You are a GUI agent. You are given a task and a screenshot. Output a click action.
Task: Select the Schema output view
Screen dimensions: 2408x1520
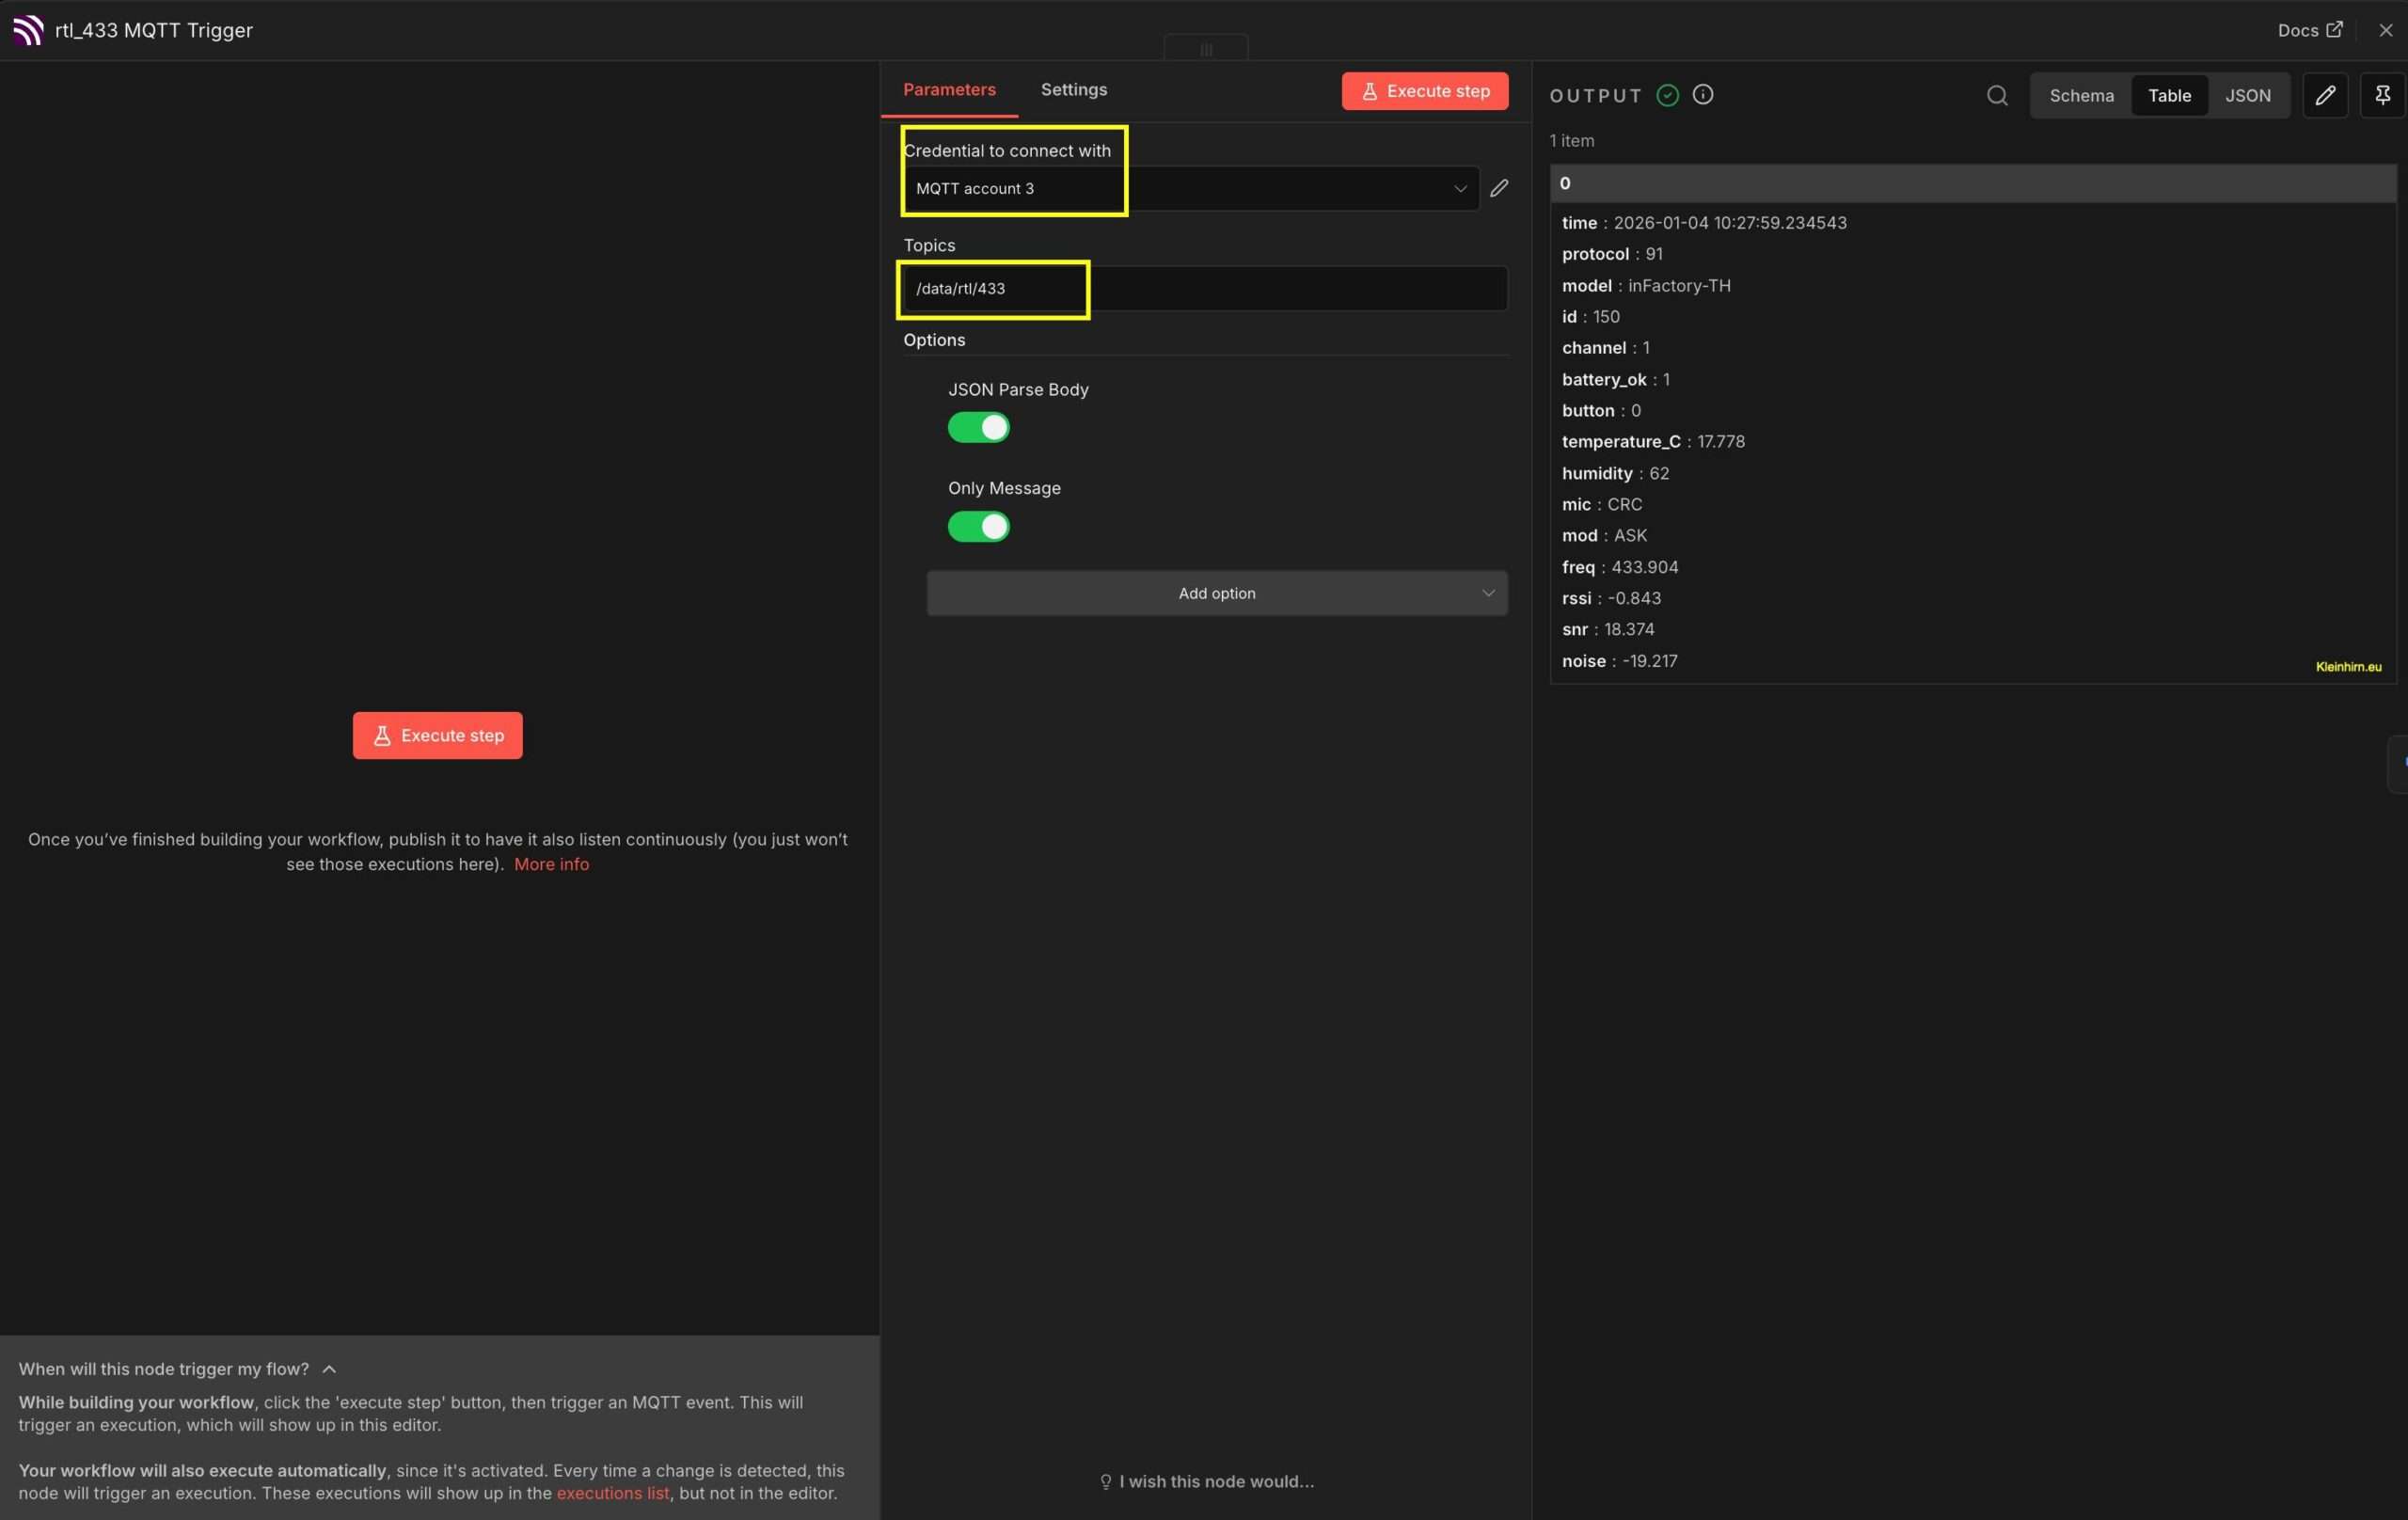coord(2081,96)
